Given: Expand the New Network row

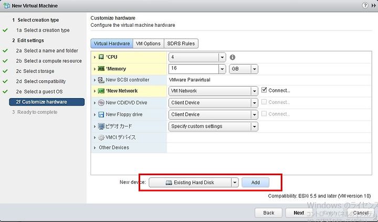Looking at the screenshot, I should tap(94, 91).
